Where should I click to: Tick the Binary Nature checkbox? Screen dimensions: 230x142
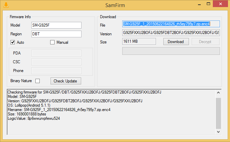coord(38,81)
